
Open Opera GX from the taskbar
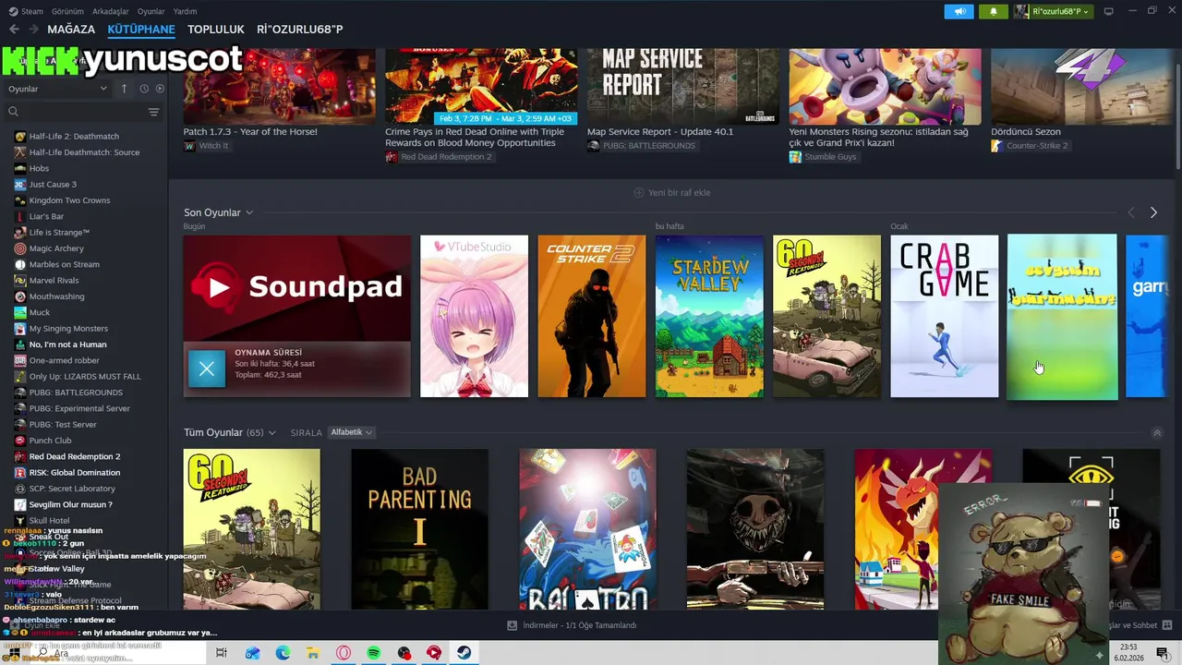pyautogui.click(x=344, y=653)
